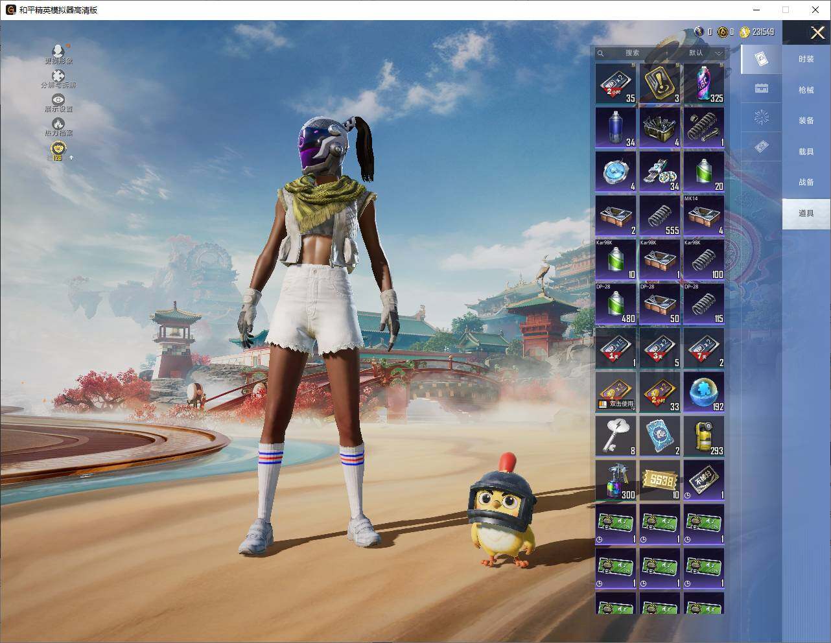Select the card item sub-category icon
The width and height of the screenshot is (831, 643).
[x=762, y=60]
